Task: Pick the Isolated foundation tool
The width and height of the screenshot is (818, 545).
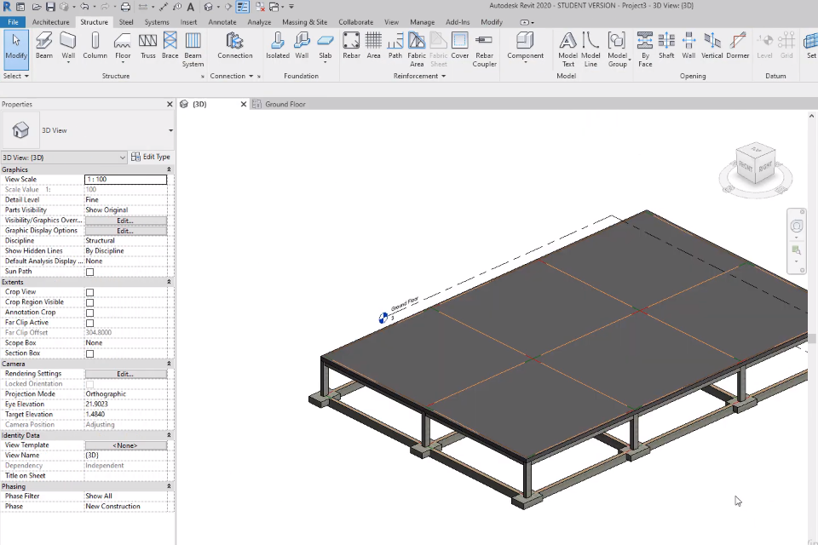Action: pyautogui.click(x=278, y=45)
